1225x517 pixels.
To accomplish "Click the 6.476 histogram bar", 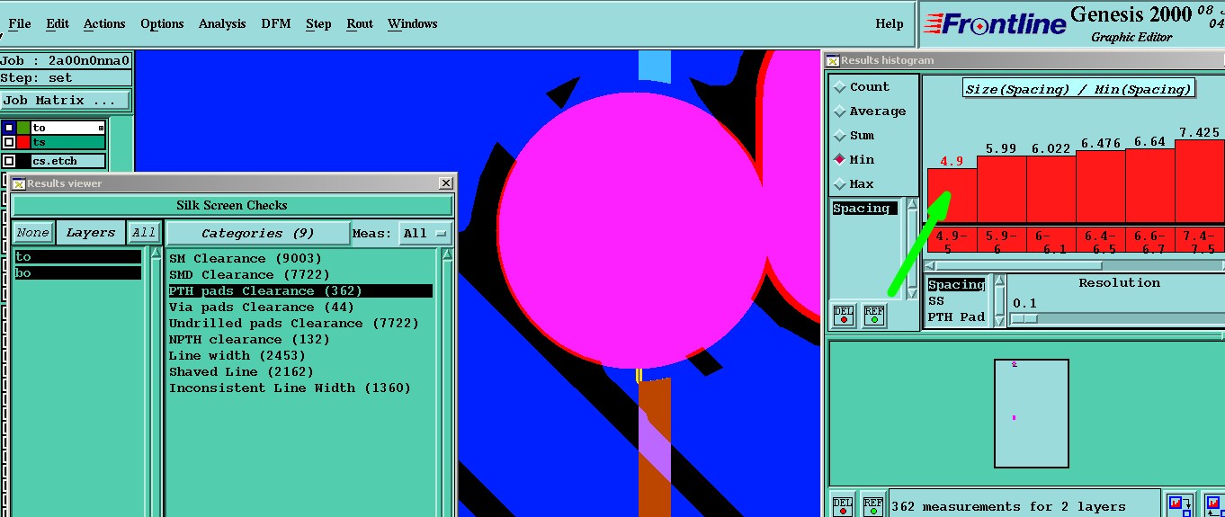I will [1100, 186].
